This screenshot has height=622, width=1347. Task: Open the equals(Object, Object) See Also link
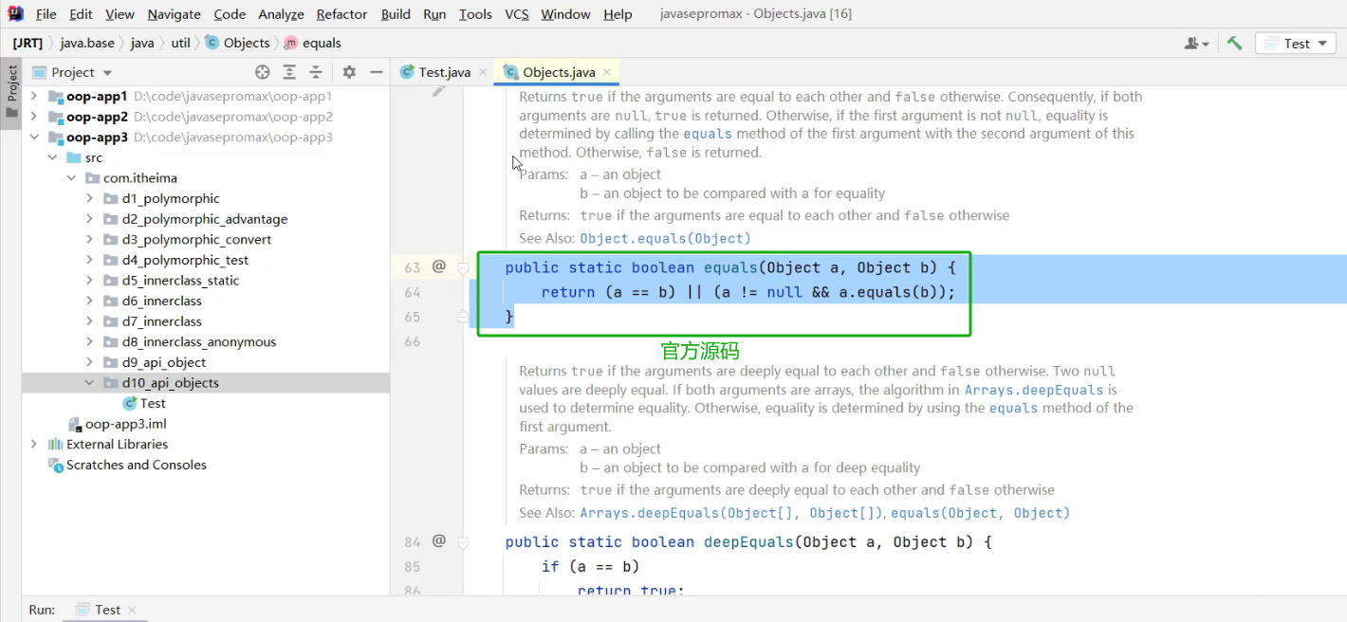980,513
